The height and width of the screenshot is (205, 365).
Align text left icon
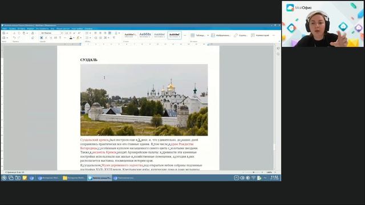pyautogui.click(x=95, y=33)
